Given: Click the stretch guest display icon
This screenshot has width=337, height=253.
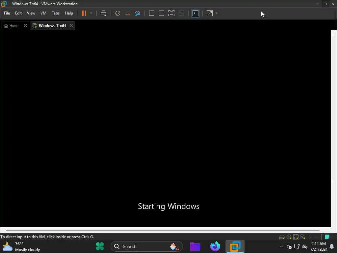Looking at the screenshot, I should coord(210,13).
